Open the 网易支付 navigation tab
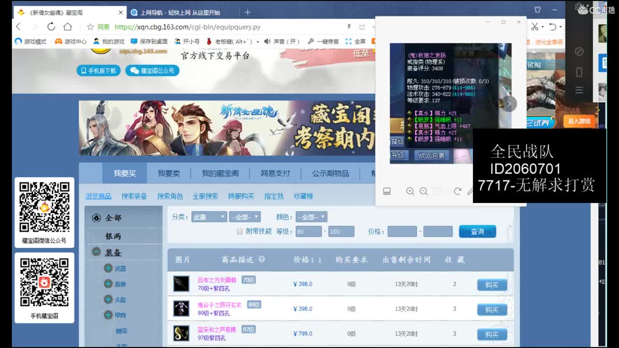The height and width of the screenshot is (348, 619). point(275,173)
